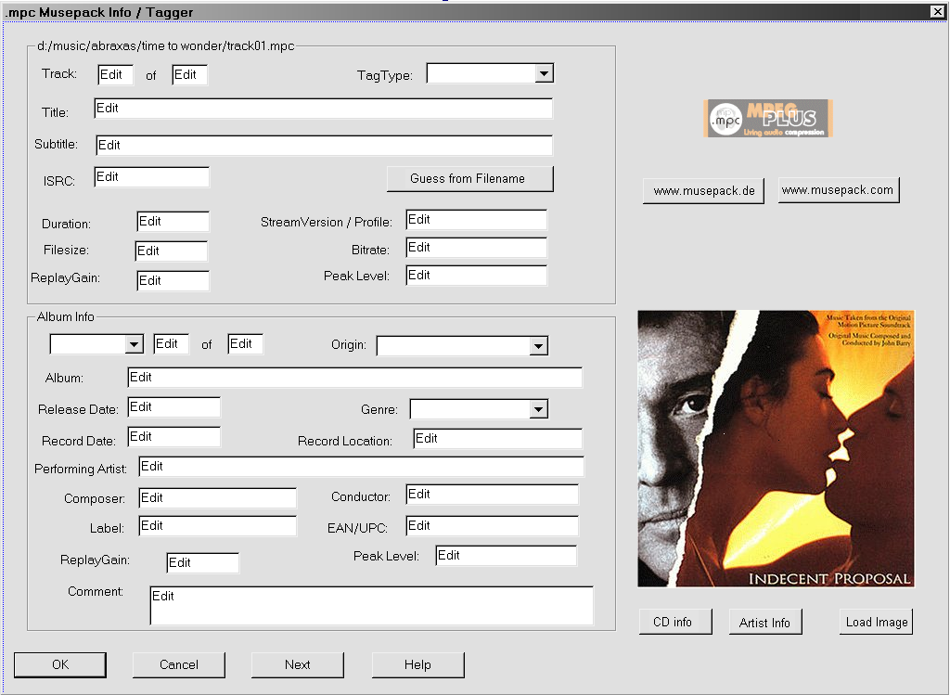
Task: Click the CD info button
Action: [x=675, y=622]
